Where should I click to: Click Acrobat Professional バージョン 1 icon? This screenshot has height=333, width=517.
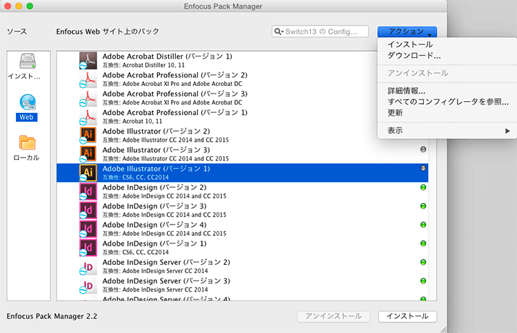[x=88, y=117]
